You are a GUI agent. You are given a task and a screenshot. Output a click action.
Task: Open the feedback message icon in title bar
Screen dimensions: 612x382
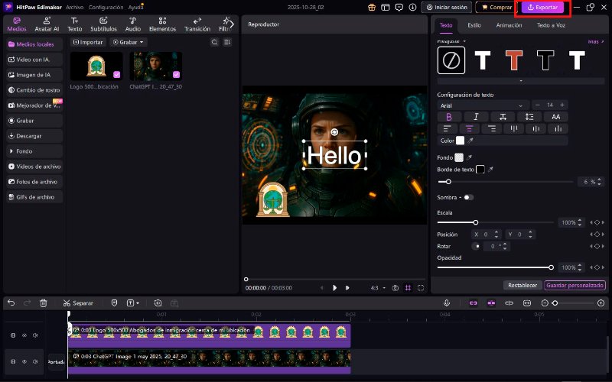(399, 7)
